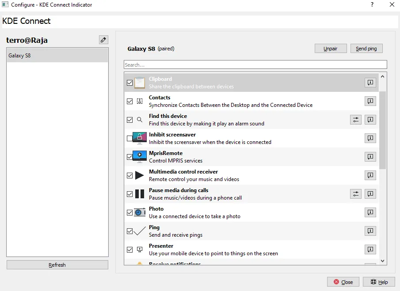Uncheck the Ping plugin checkbox
This screenshot has height=291, width=400.
pyautogui.click(x=130, y=231)
